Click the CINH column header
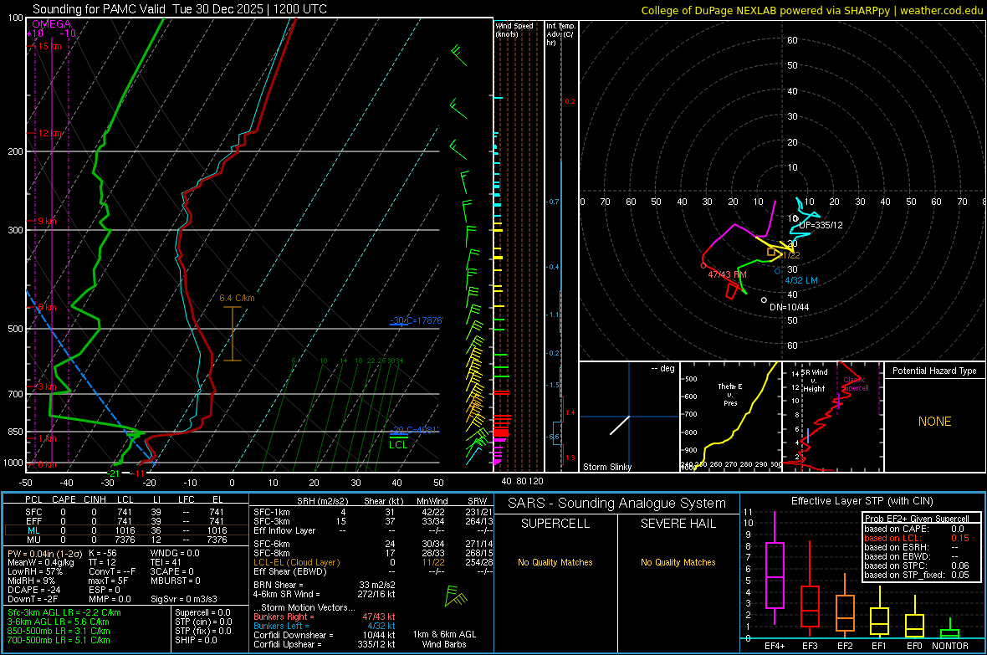Image resolution: width=987 pixels, height=655 pixels. pos(95,499)
